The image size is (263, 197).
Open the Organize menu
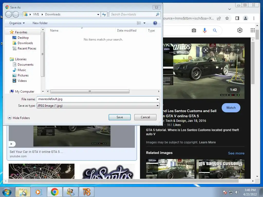click(17, 23)
